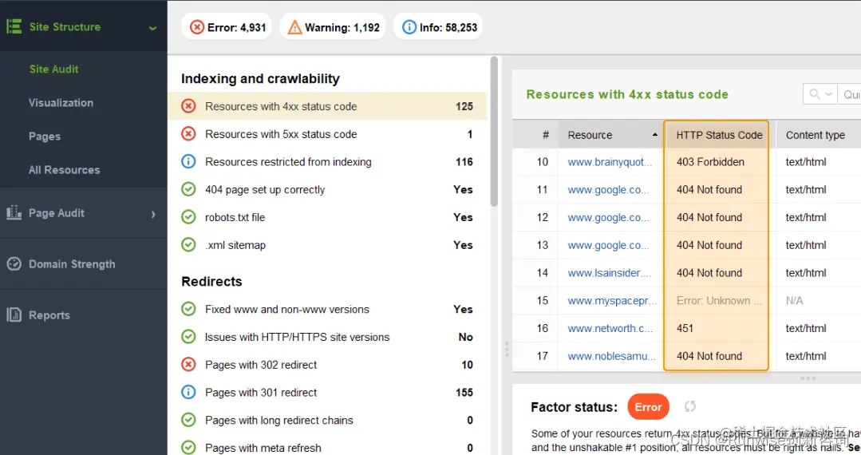Viewport: 861px width, 455px height.
Task: Select Pages with long redirect chains row
Action: click(x=327, y=421)
